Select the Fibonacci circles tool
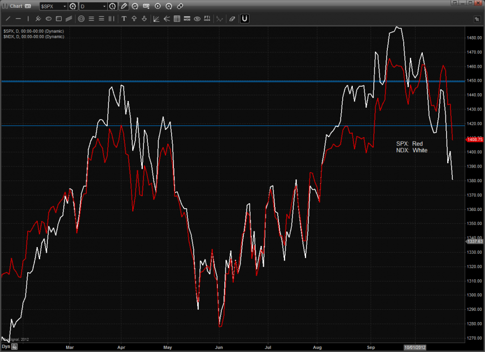 point(81,18)
